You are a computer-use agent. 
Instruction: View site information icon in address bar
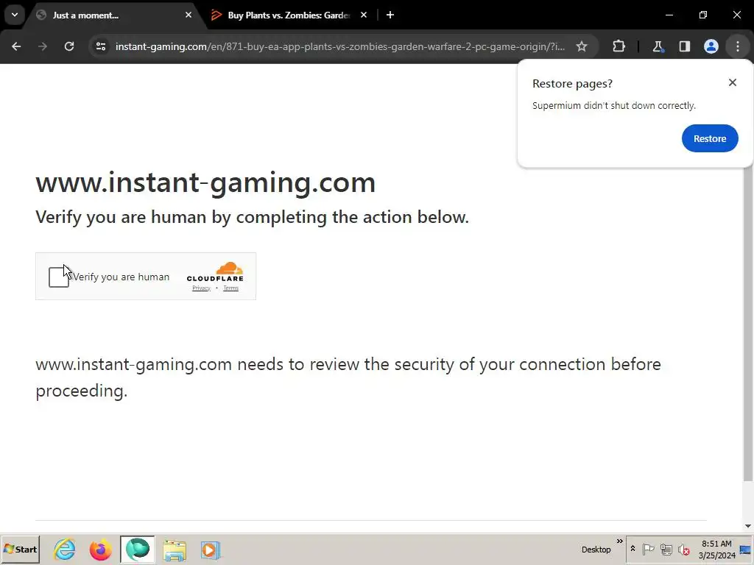[101, 46]
